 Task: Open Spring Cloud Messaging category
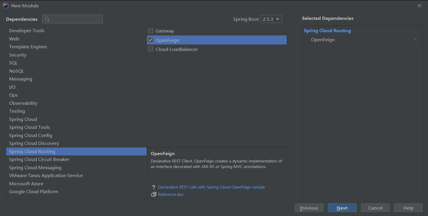[x=76, y=167]
